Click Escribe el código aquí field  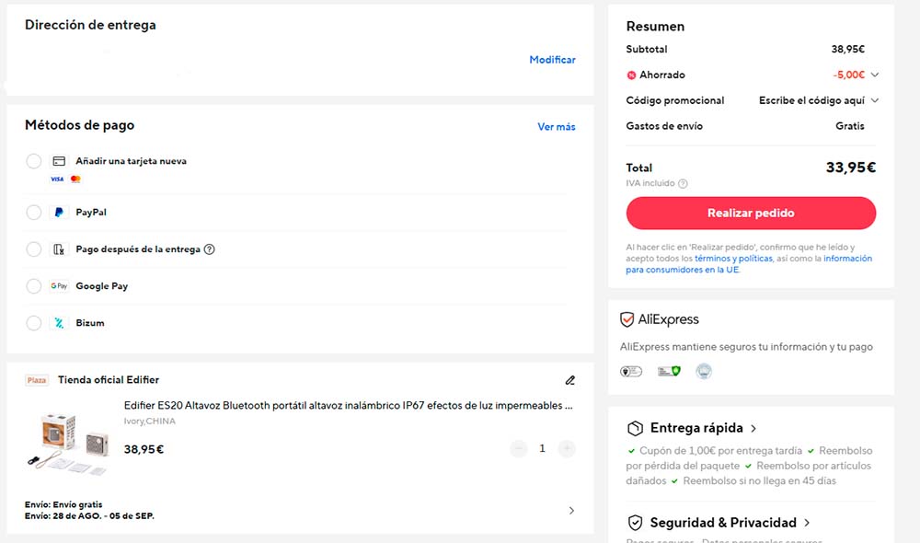coord(811,100)
